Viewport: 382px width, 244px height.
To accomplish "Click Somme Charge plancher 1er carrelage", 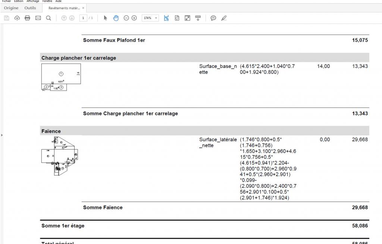I will click(130, 113).
